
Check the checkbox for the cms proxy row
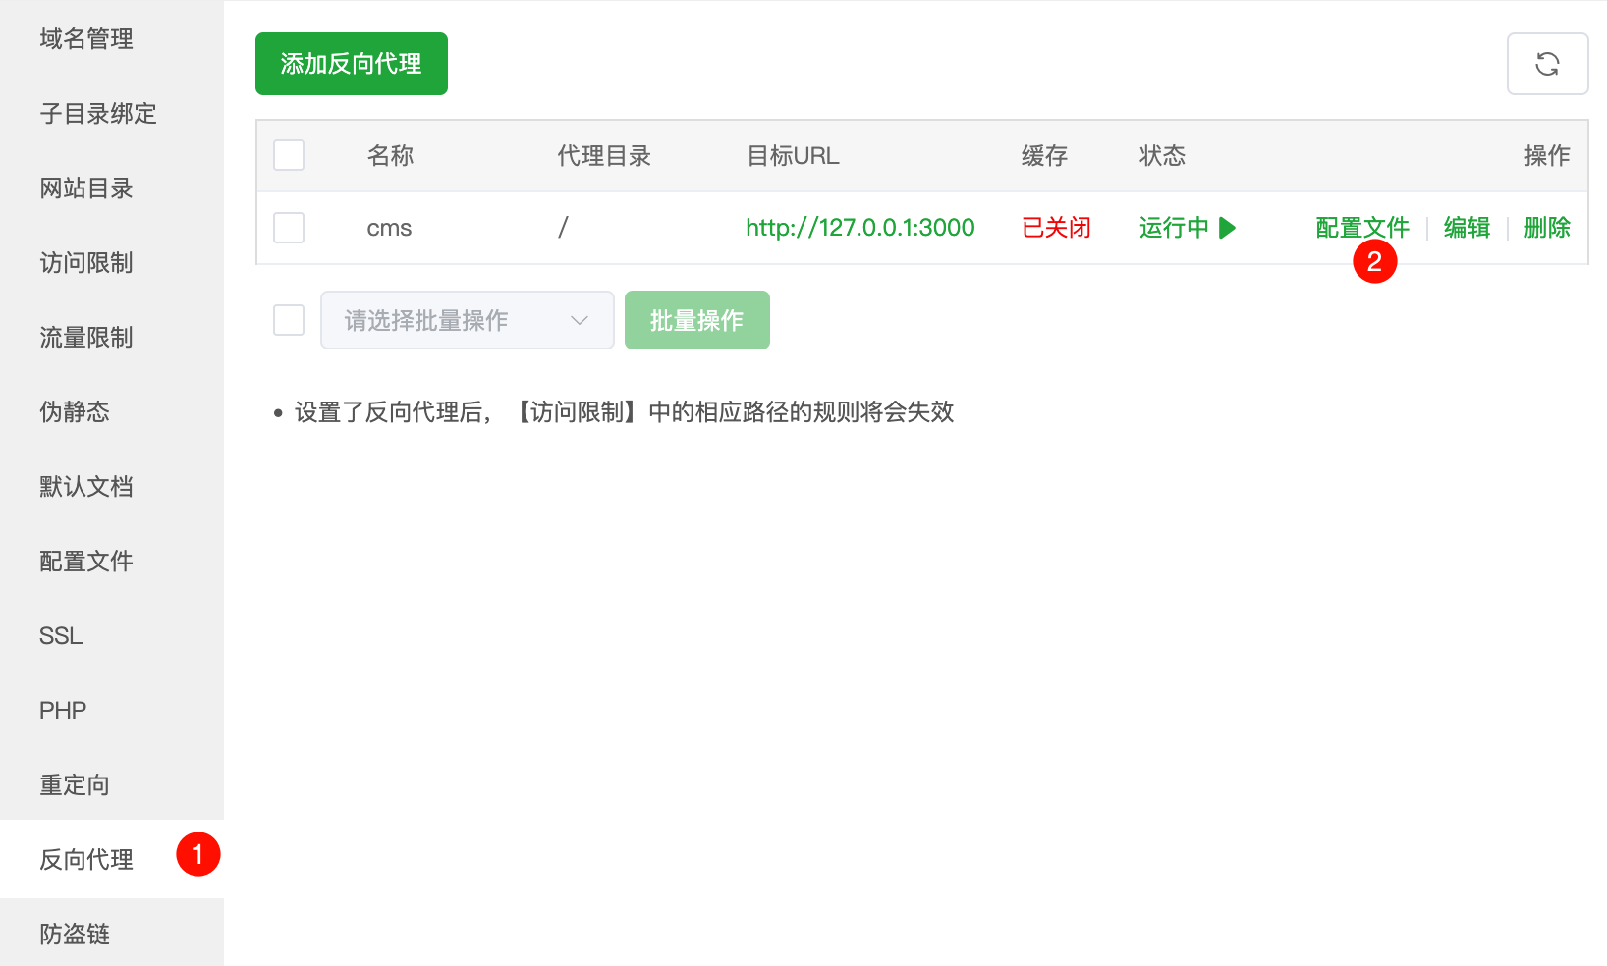(x=288, y=227)
